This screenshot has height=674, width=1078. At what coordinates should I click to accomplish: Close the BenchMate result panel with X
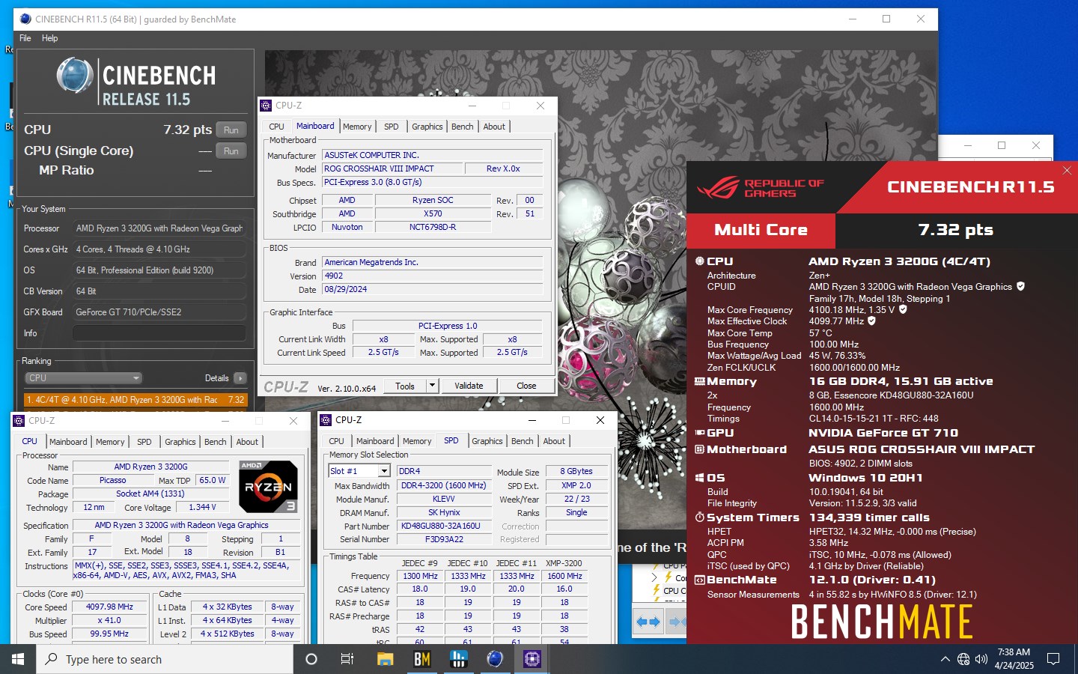[x=1067, y=171]
